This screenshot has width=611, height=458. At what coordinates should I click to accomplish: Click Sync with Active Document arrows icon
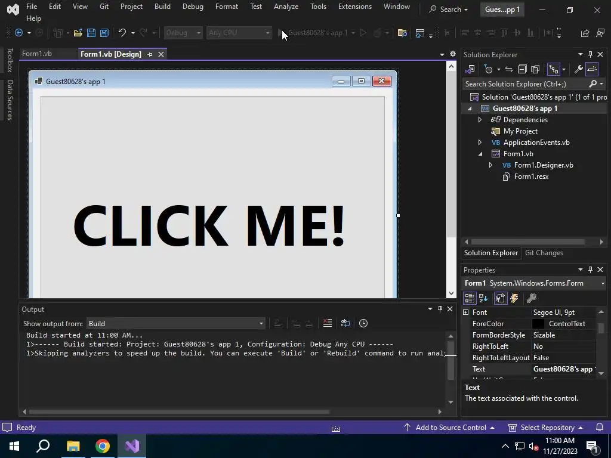point(508,69)
